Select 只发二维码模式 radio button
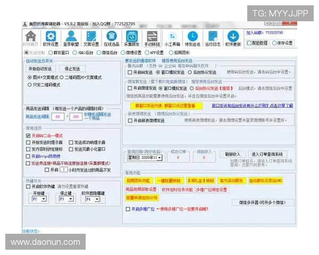The height and width of the screenshot is (255, 319). click(30, 85)
